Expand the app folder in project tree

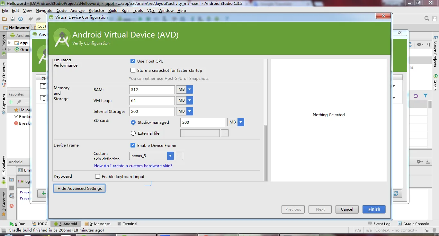(10, 43)
